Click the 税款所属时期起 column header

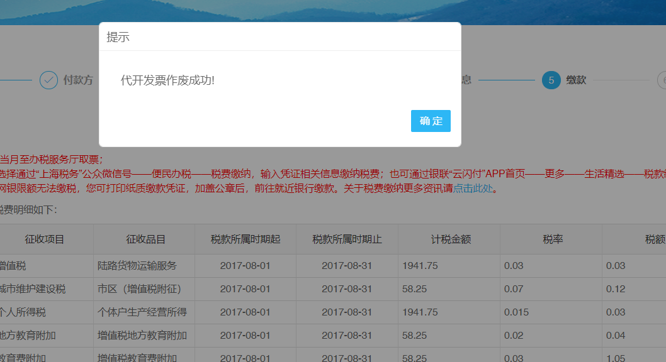pos(246,239)
